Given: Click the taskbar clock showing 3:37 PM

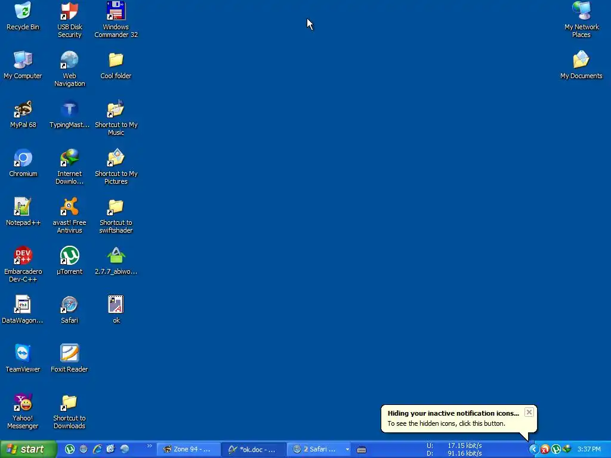Looking at the screenshot, I should coord(589,450).
